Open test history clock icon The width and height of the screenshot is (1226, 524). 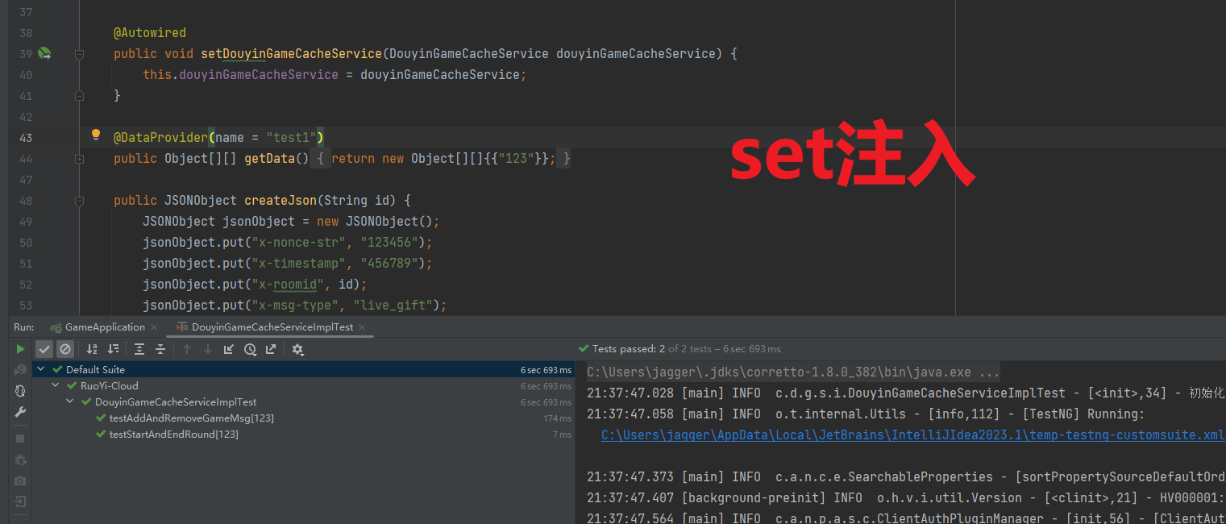tap(250, 349)
